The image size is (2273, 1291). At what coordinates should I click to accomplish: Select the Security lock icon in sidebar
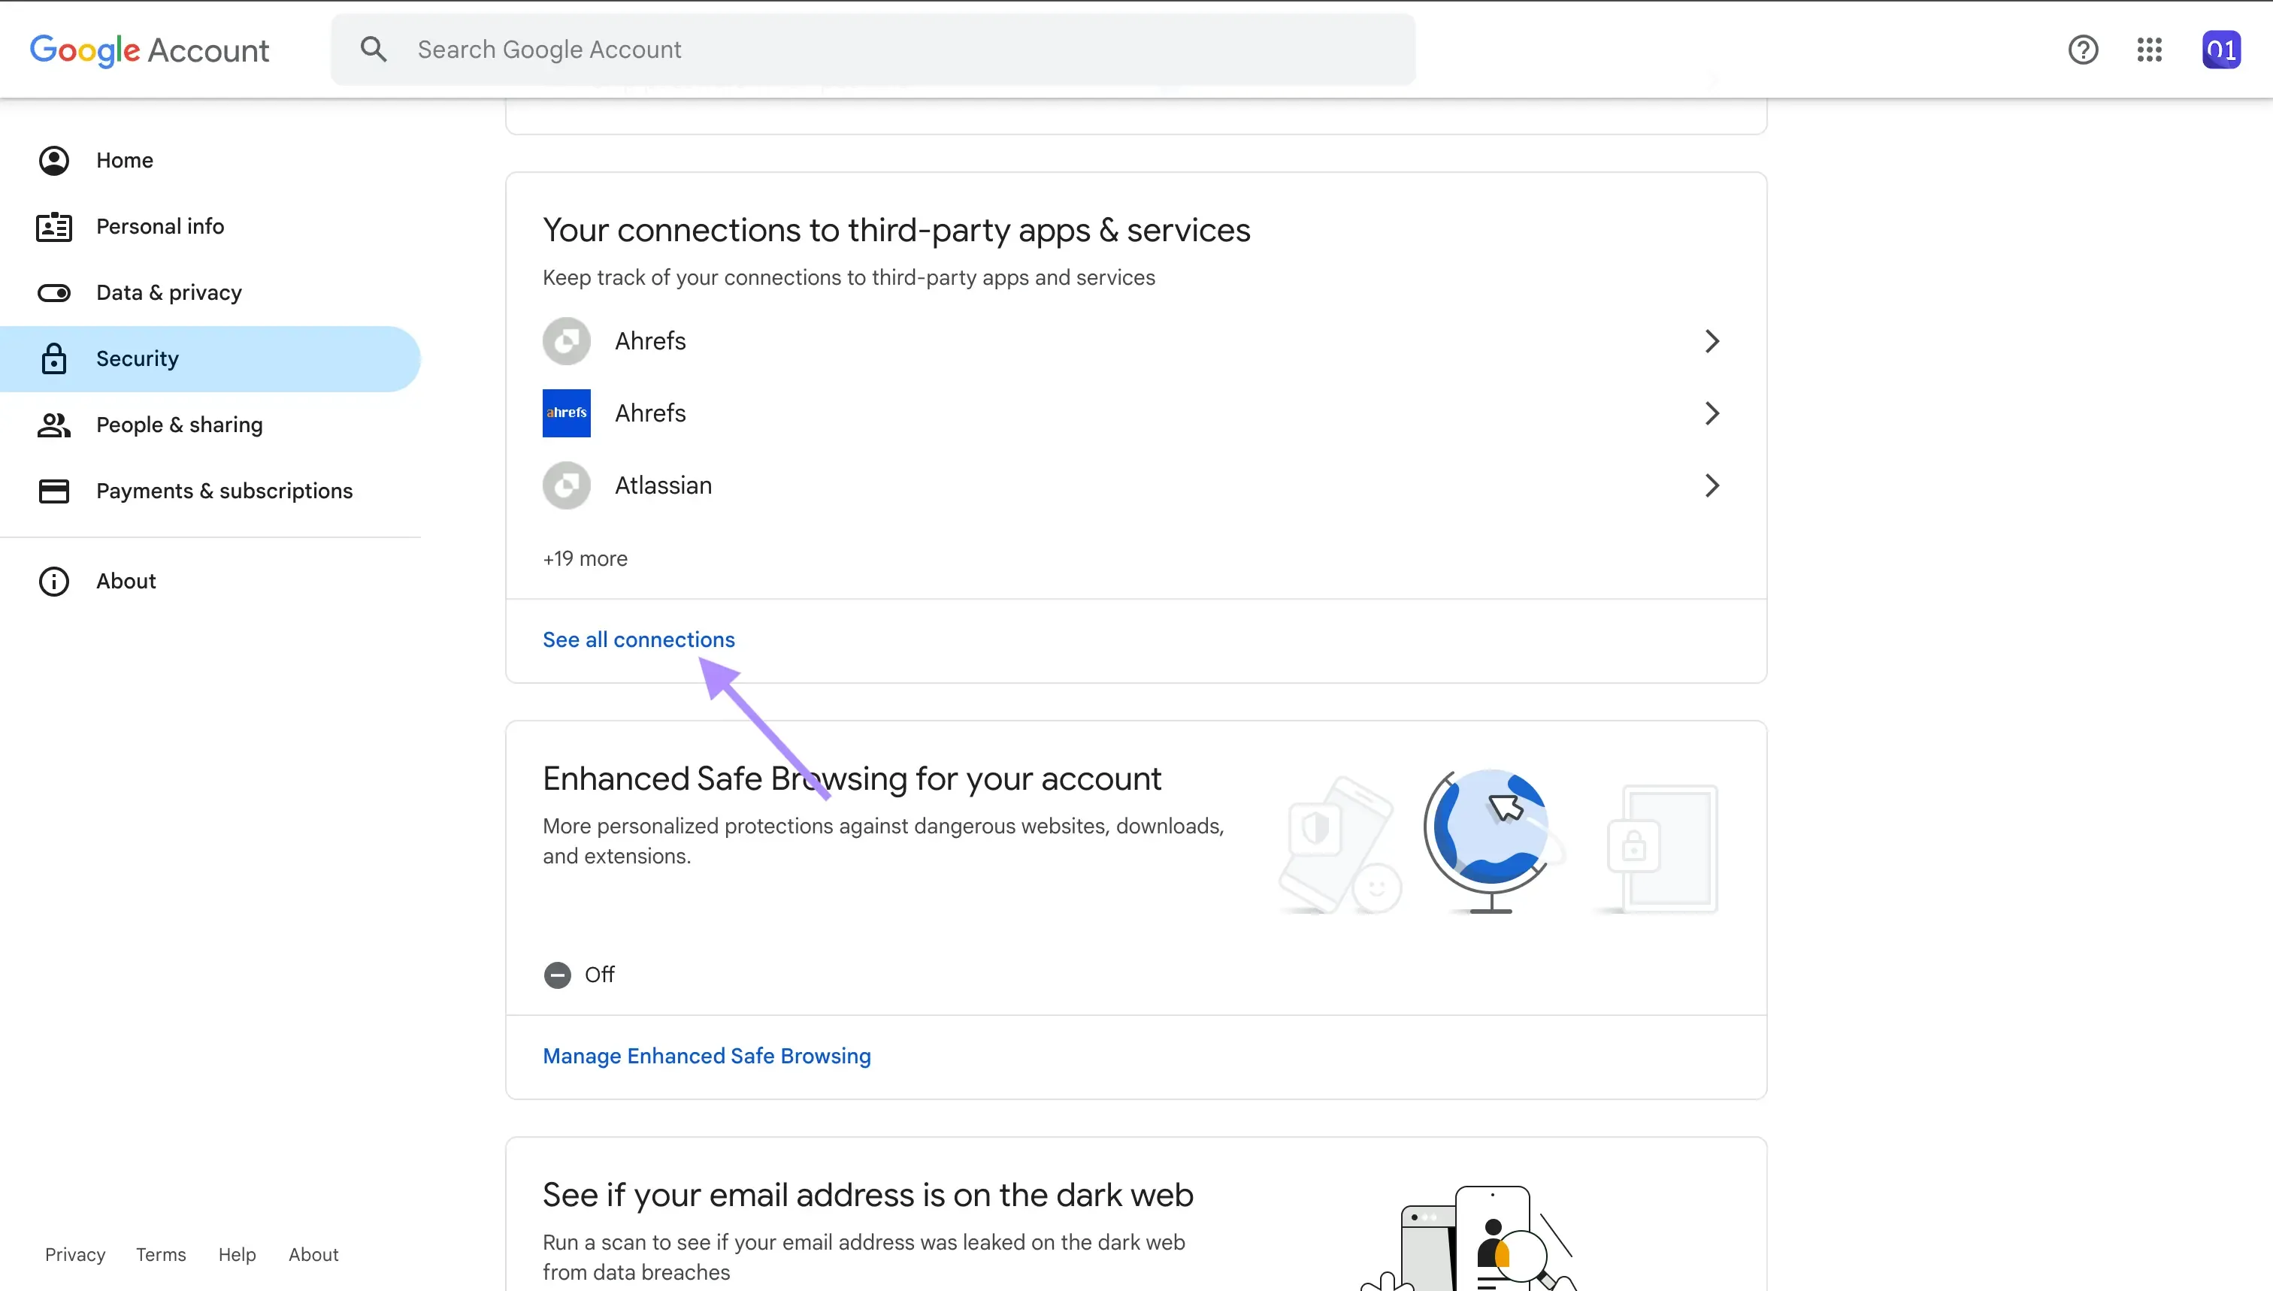click(54, 358)
